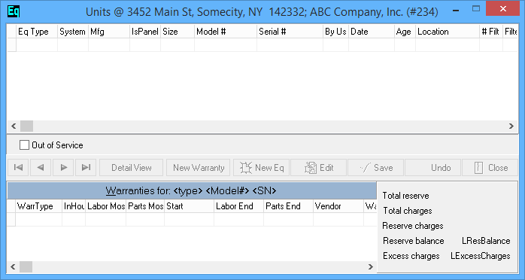The width and height of the screenshot is (525, 280).
Task: Click the Labor End column header
Action: pos(239,206)
